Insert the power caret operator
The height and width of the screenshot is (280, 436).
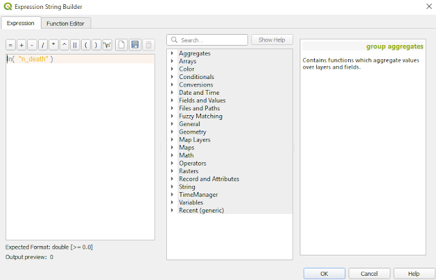tap(64, 45)
